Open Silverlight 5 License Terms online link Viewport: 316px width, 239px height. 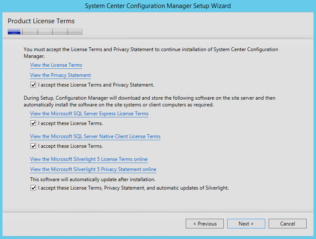click(89, 159)
